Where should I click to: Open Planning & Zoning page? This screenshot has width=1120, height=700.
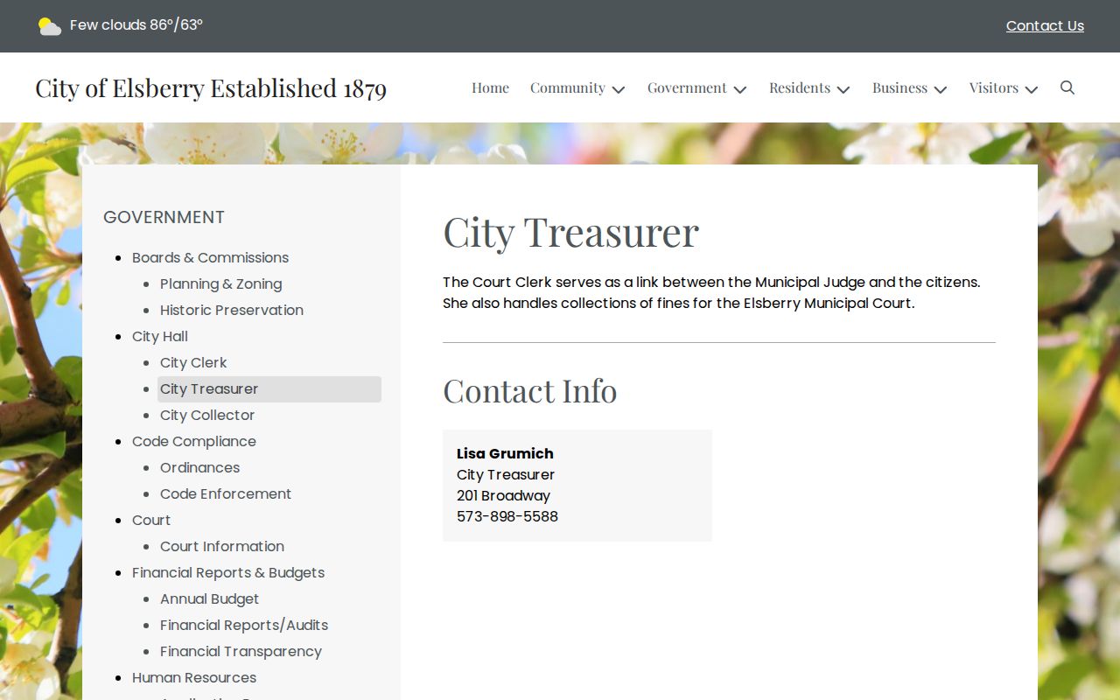tap(220, 283)
